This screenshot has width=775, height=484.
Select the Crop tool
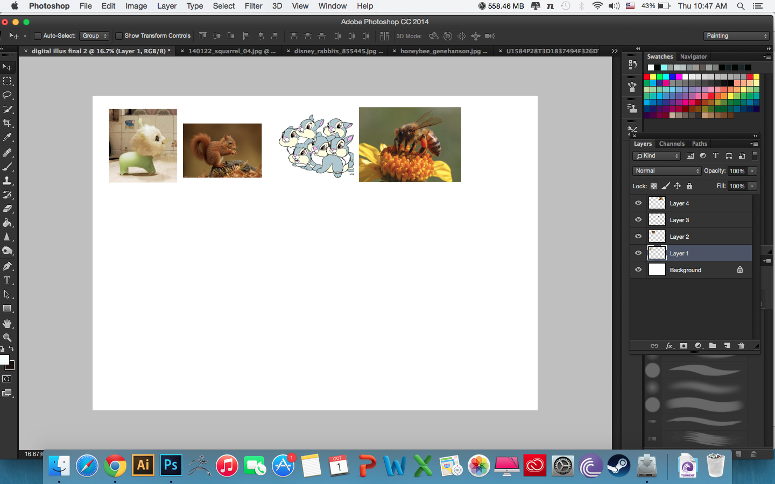pyautogui.click(x=8, y=123)
